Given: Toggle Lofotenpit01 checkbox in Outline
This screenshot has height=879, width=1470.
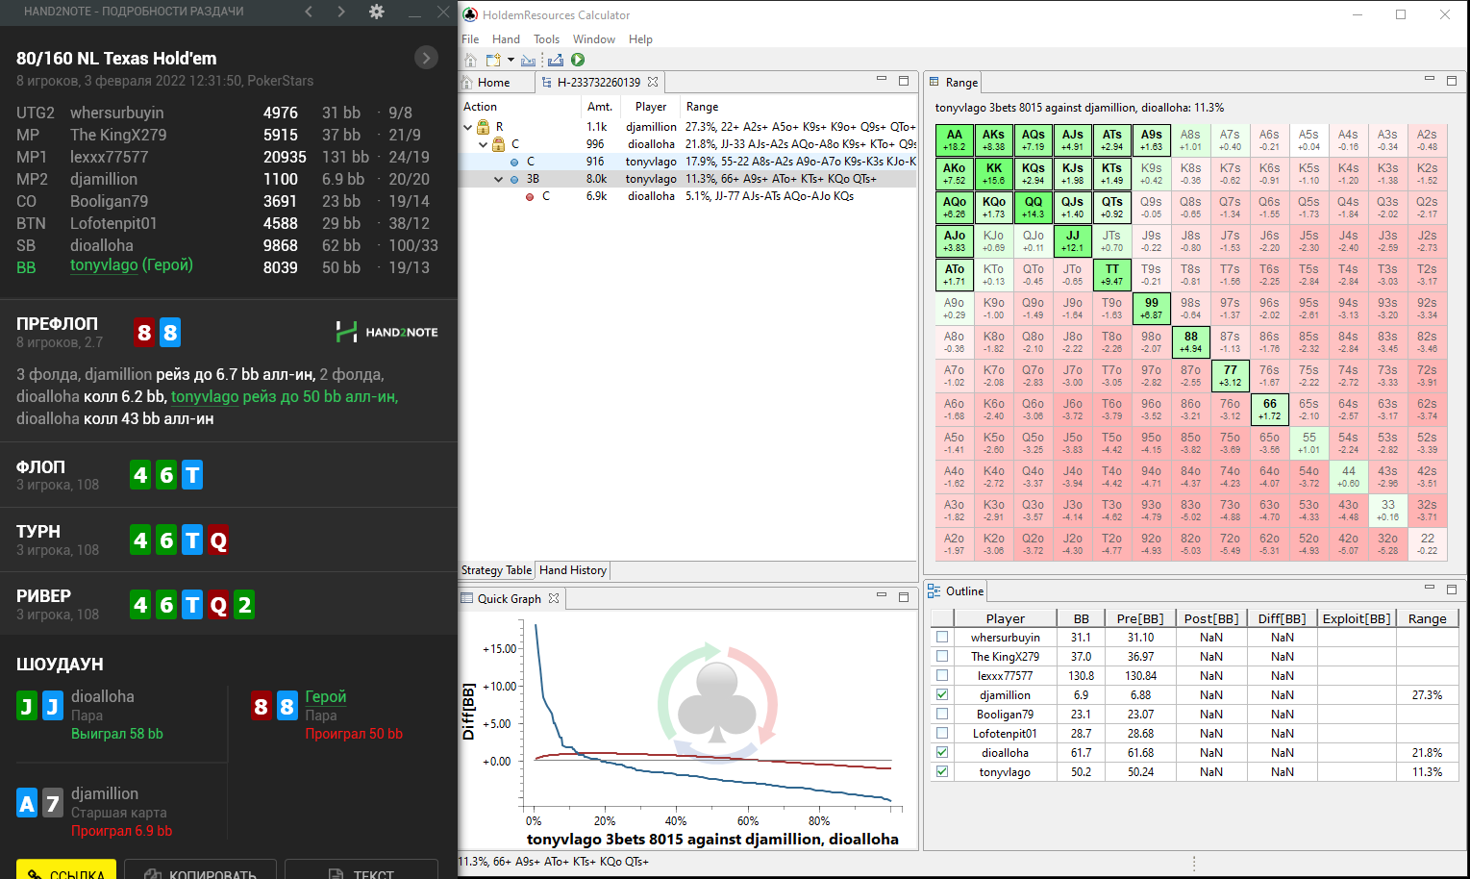Looking at the screenshot, I should click(x=942, y=733).
